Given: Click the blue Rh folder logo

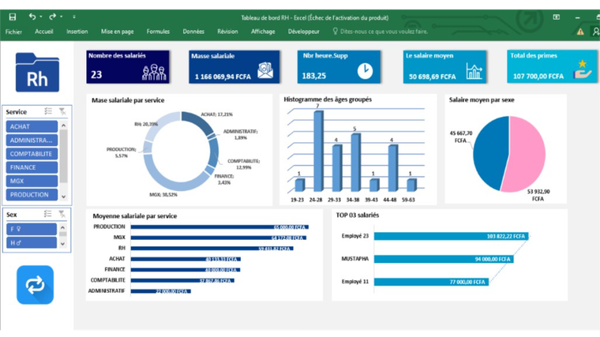Looking at the screenshot, I should pos(37,73).
